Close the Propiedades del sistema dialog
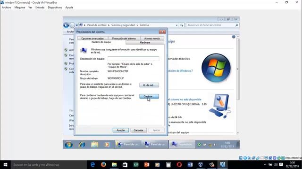 point(162,32)
